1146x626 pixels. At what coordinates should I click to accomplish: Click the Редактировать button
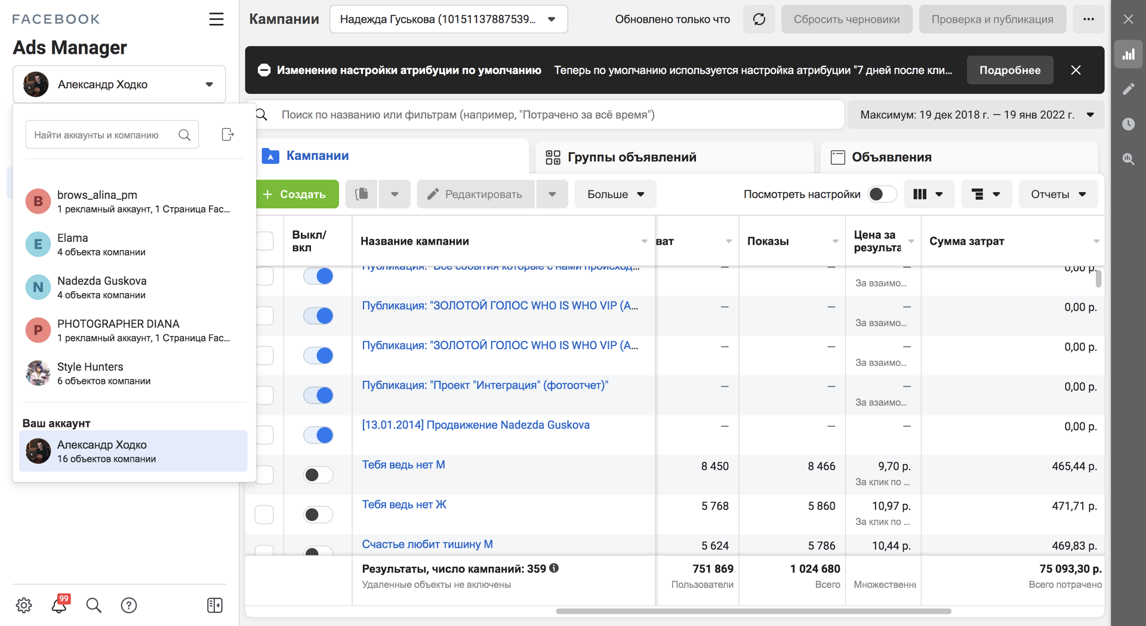pos(476,194)
